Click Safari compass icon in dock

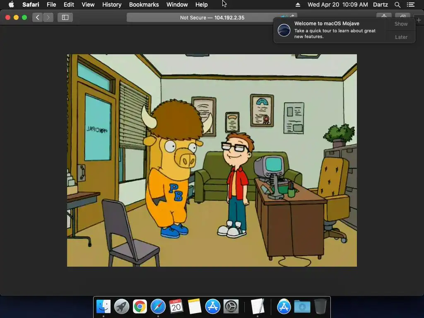pyautogui.click(x=158, y=306)
